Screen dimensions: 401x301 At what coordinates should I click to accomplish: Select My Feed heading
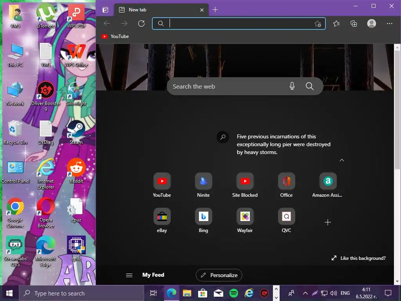click(x=153, y=275)
